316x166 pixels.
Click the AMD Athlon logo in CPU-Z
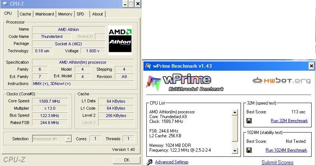[120, 40]
